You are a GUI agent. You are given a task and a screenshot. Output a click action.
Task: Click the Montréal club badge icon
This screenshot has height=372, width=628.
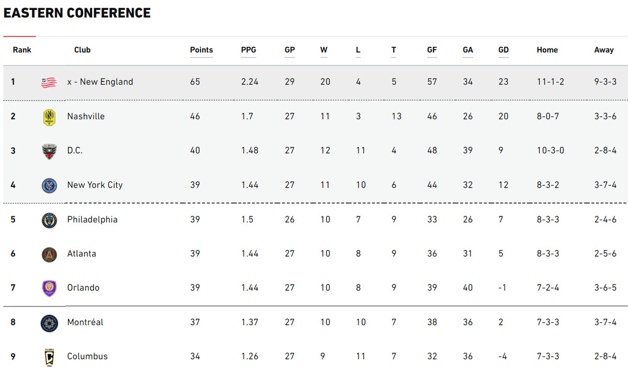click(x=49, y=323)
